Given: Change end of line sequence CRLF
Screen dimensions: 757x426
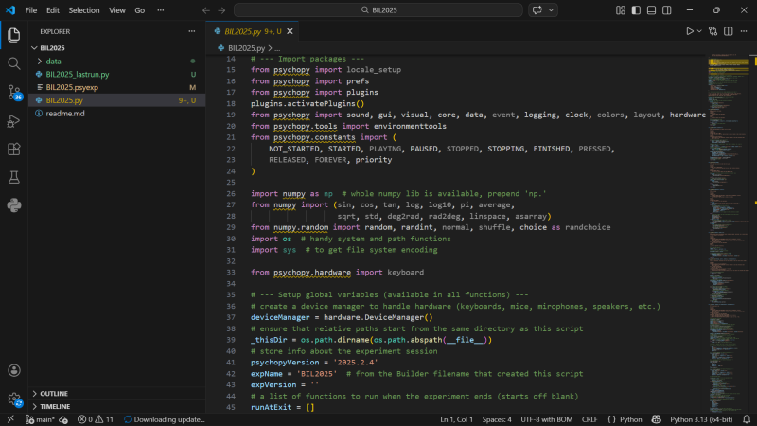Looking at the screenshot, I should (590, 419).
